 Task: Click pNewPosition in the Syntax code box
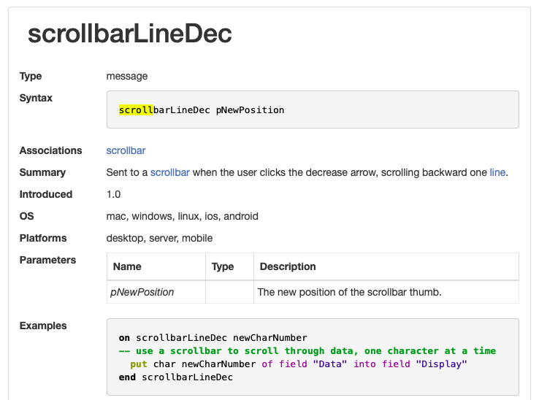point(250,110)
